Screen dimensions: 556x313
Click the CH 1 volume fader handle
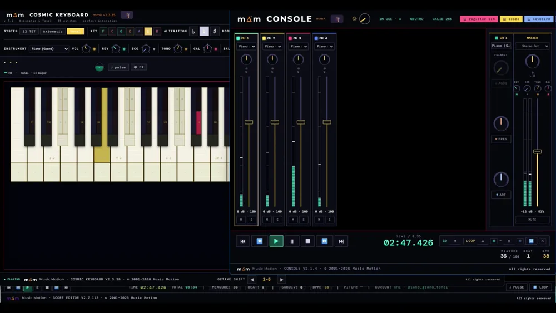pyautogui.click(x=249, y=122)
